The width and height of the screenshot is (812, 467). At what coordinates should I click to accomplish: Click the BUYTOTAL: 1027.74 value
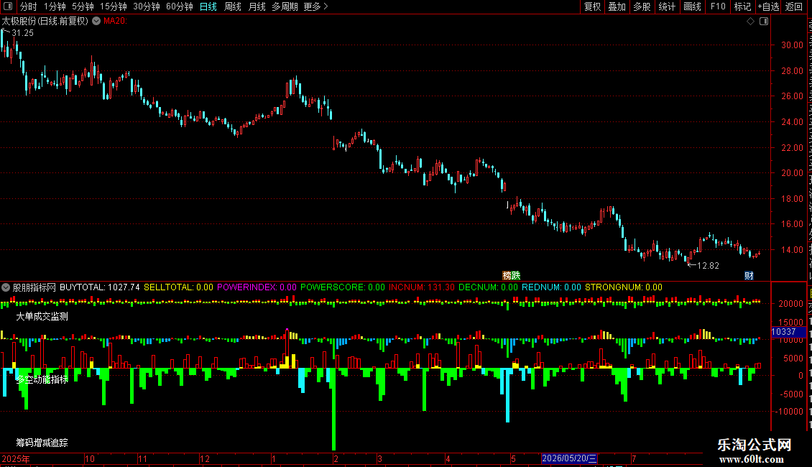(x=99, y=287)
